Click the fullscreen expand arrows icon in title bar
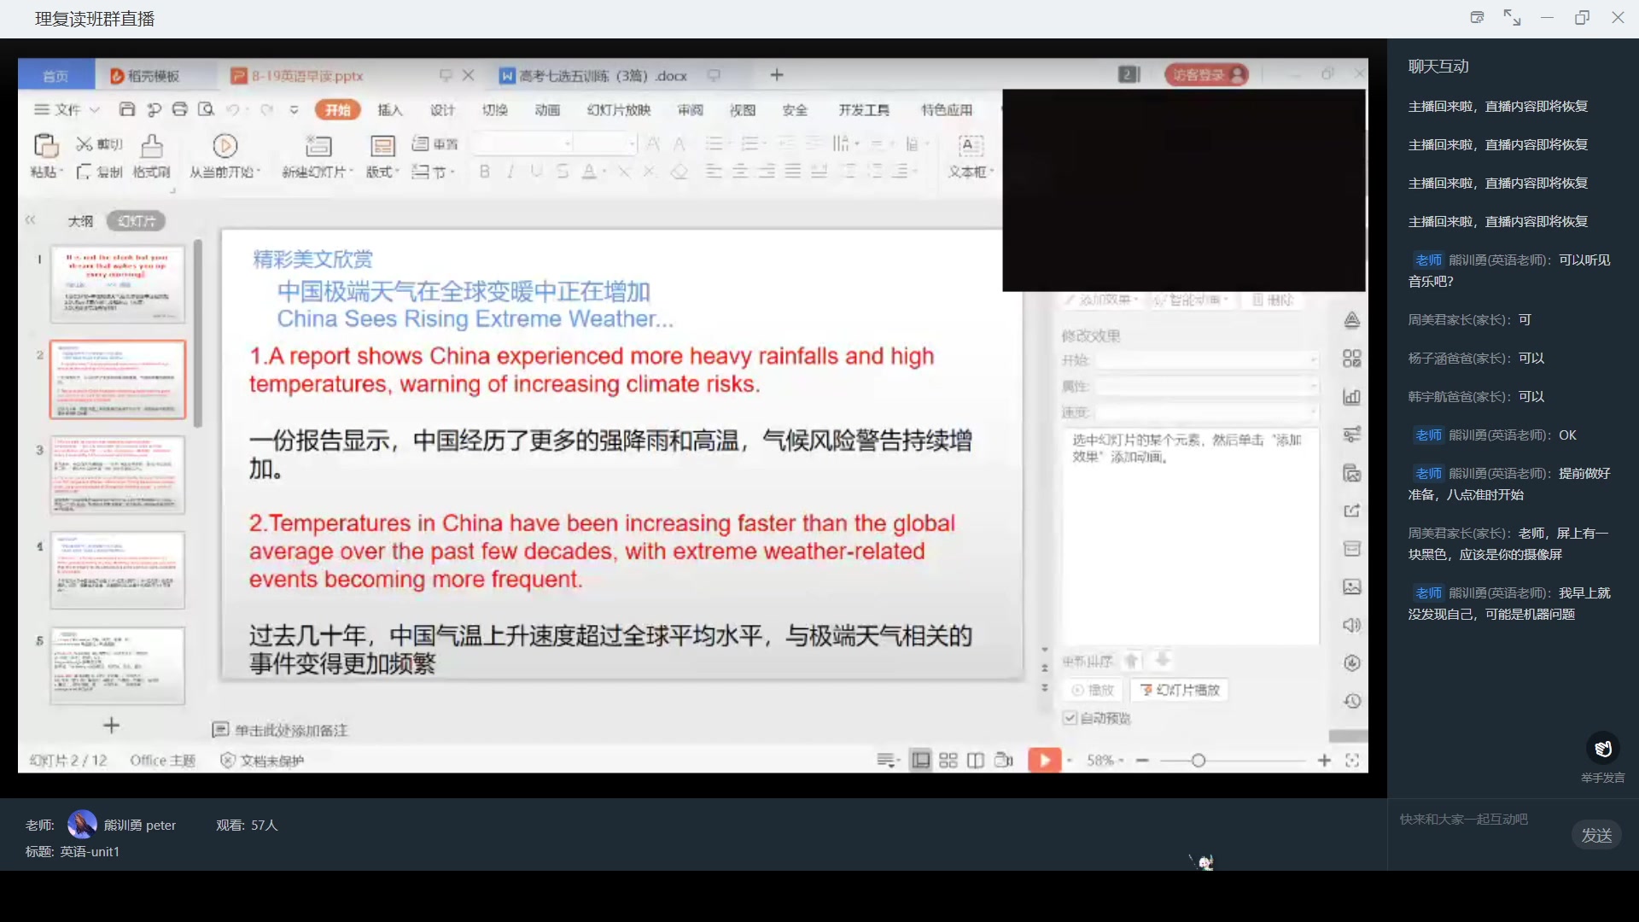The height and width of the screenshot is (922, 1639). 1512,17
